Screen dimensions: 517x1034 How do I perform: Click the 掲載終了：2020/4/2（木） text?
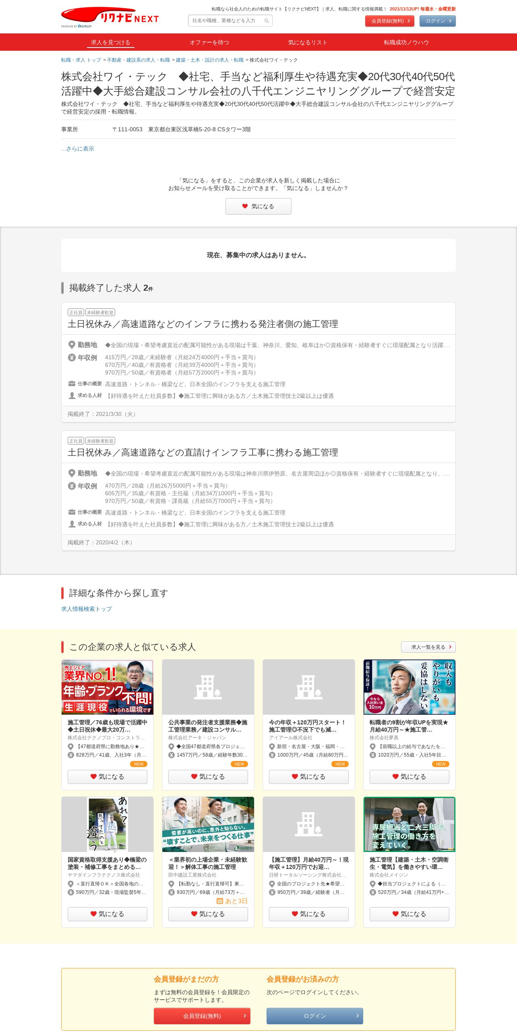[x=101, y=542]
